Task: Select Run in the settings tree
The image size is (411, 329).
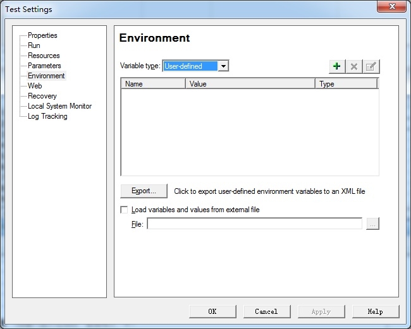Action: (34, 45)
